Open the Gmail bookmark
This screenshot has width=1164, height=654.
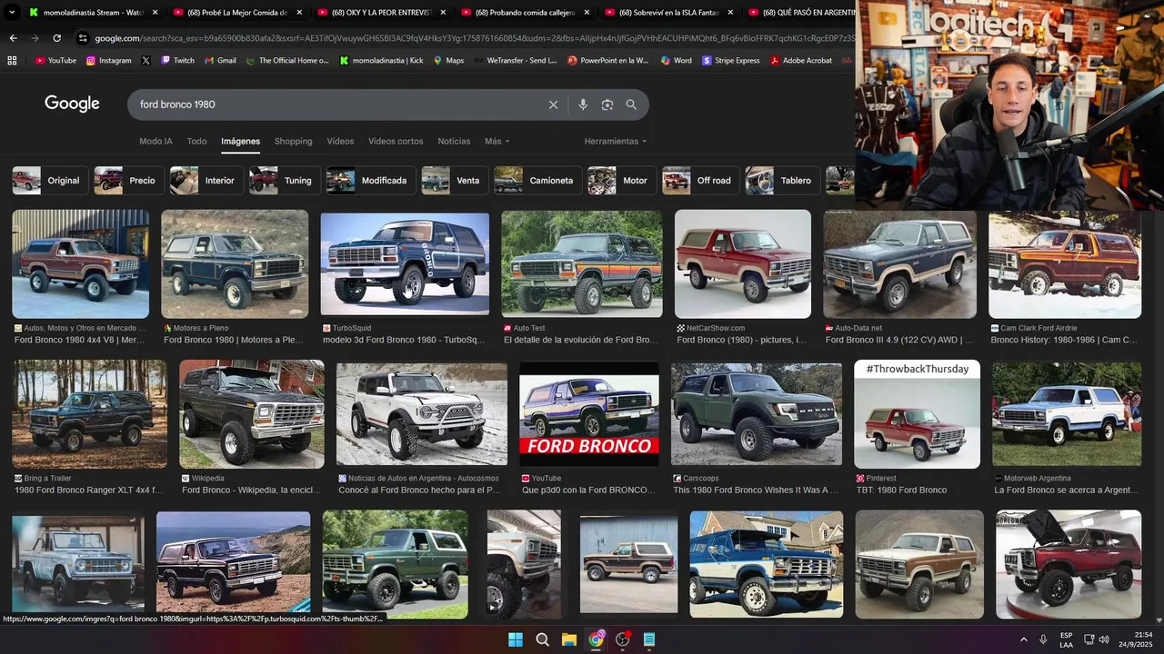(x=220, y=61)
